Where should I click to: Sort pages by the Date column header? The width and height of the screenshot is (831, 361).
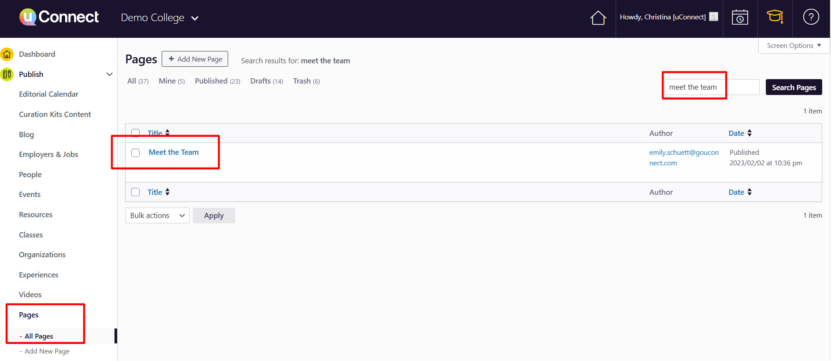[x=736, y=133]
